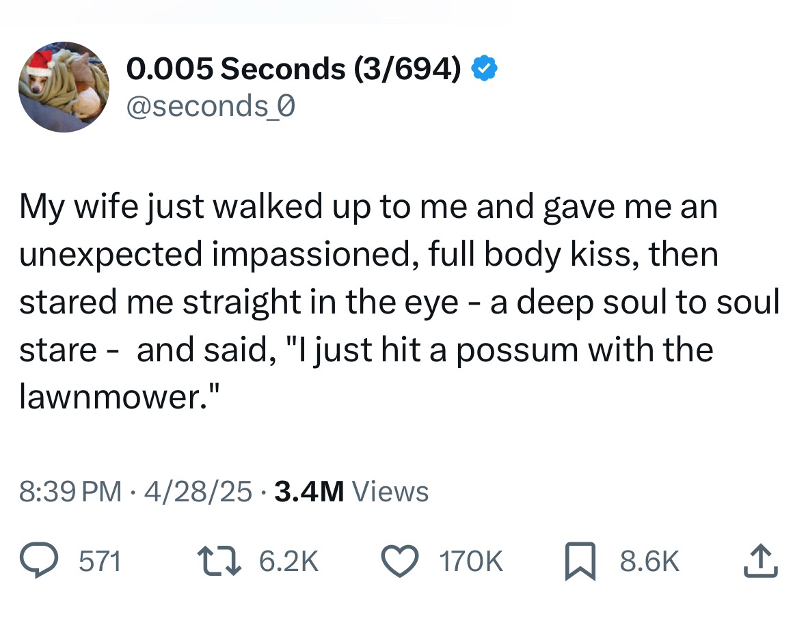Click the 571 replies count
This screenshot has height=625, width=806.
[x=100, y=561]
